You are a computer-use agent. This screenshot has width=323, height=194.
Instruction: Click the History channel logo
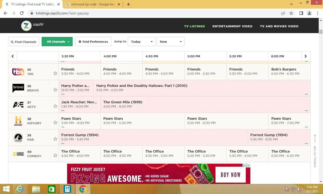click(18, 121)
